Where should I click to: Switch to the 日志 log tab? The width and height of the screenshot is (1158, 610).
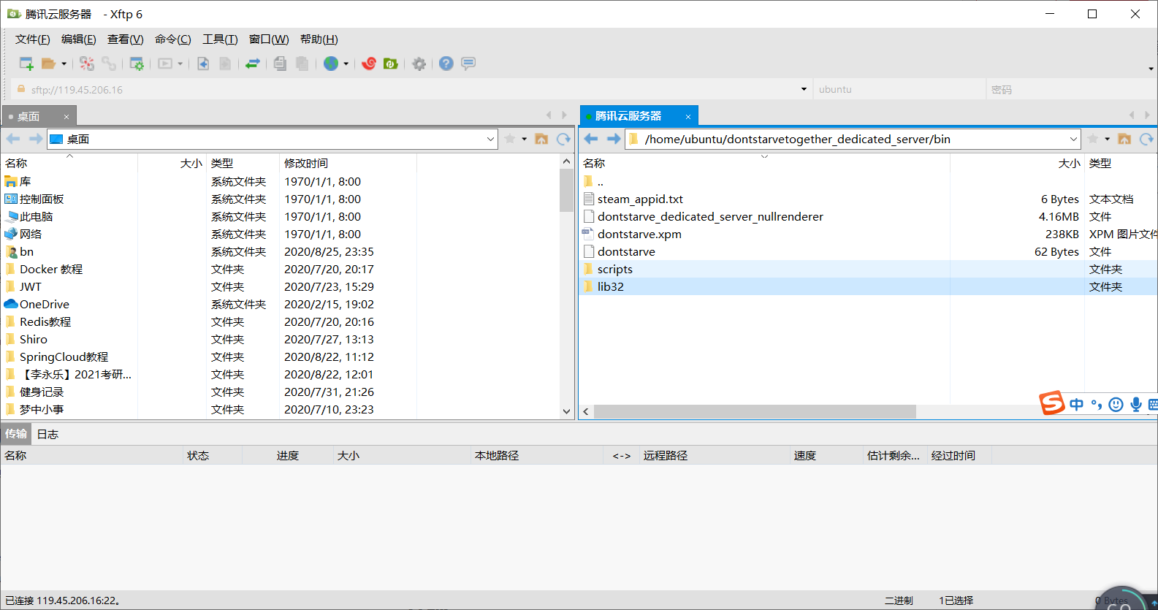[47, 434]
